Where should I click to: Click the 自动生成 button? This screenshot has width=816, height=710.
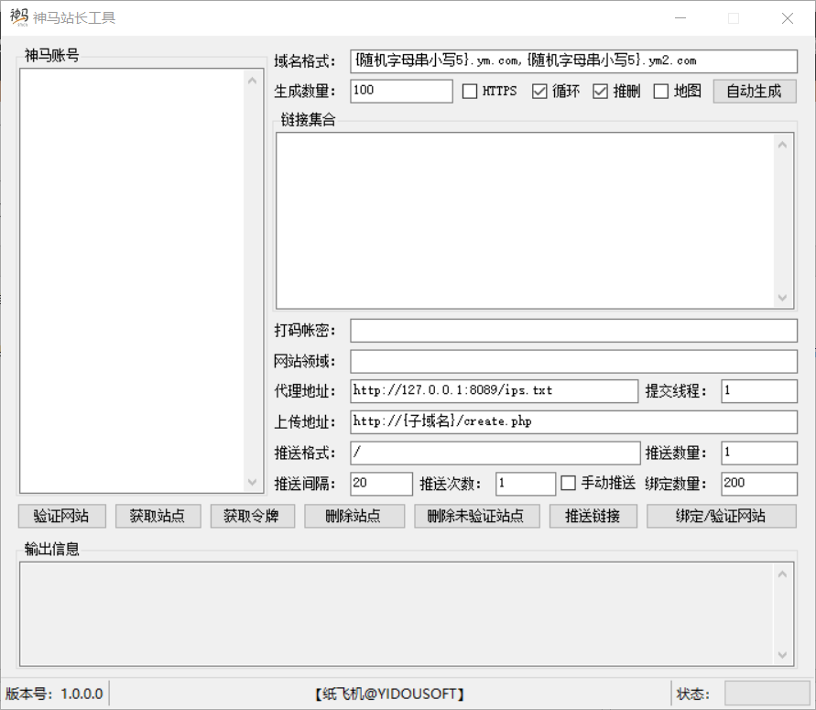[x=755, y=91]
